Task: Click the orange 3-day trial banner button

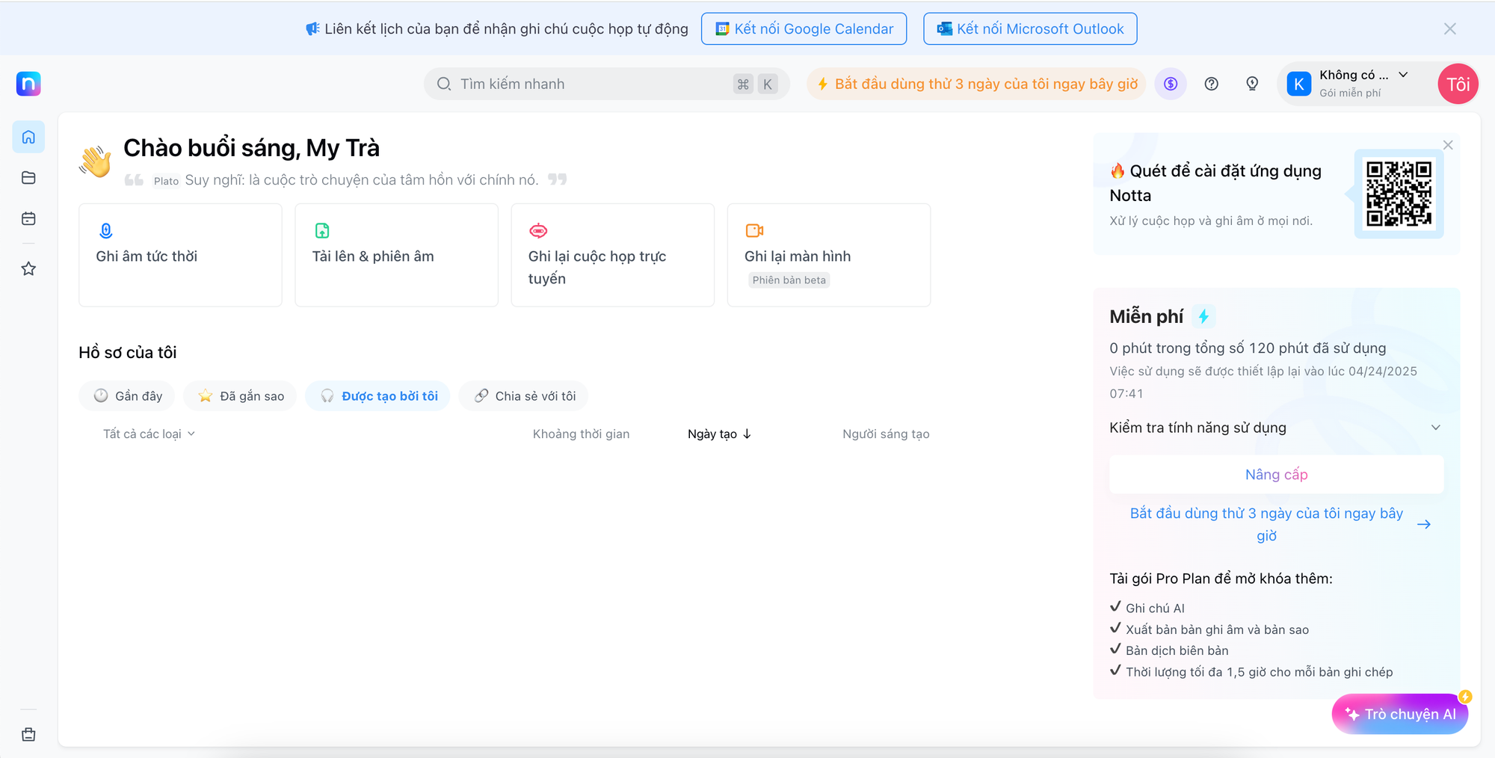Action: pyautogui.click(x=976, y=84)
